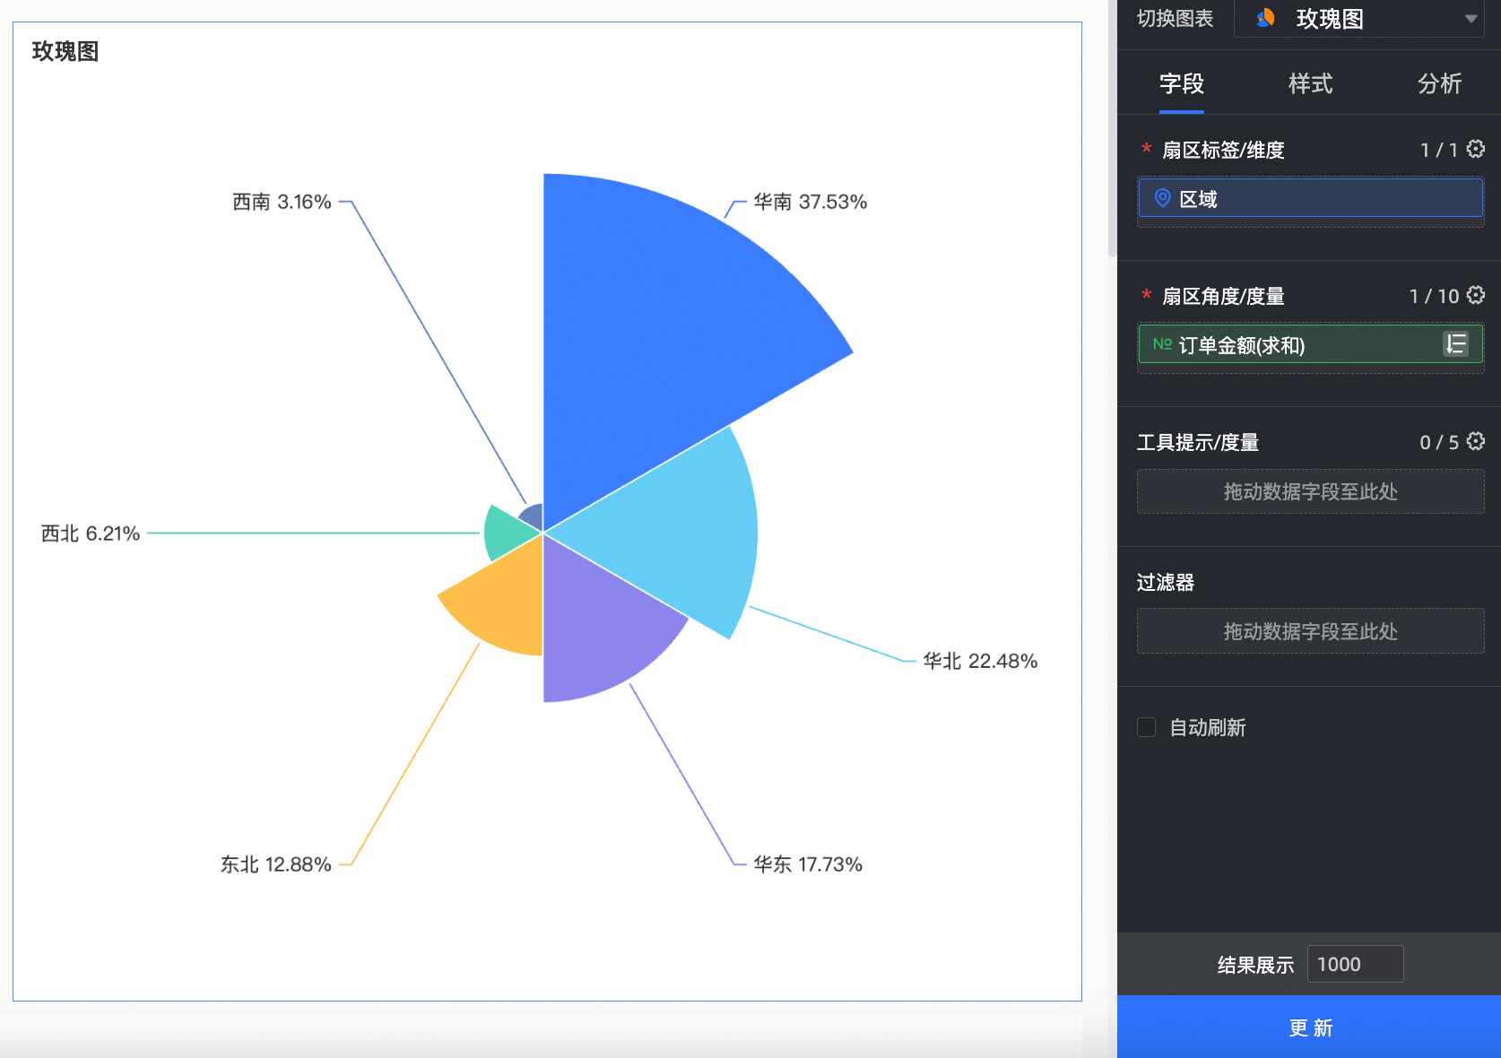
Task: Click the 工具提示/度量 field drop zone
Action: tap(1310, 491)
